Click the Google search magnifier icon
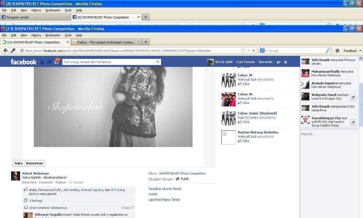Viewport: 363px width, 218px height. point(328,51)
